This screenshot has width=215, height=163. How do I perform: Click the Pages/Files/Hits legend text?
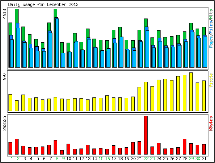[x=211, y=29]
